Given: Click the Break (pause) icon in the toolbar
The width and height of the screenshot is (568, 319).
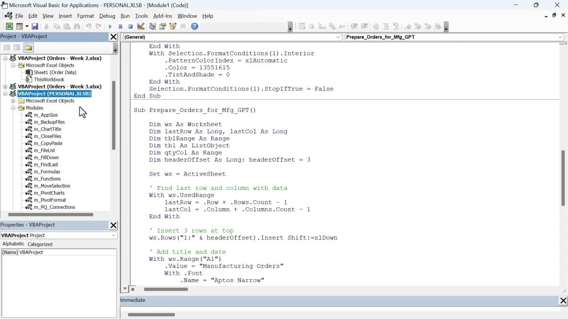Looking at the screenshot, I should [120, 26].
